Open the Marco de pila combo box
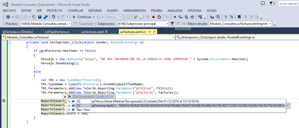299x128 pixels. (x=241, y=24)
